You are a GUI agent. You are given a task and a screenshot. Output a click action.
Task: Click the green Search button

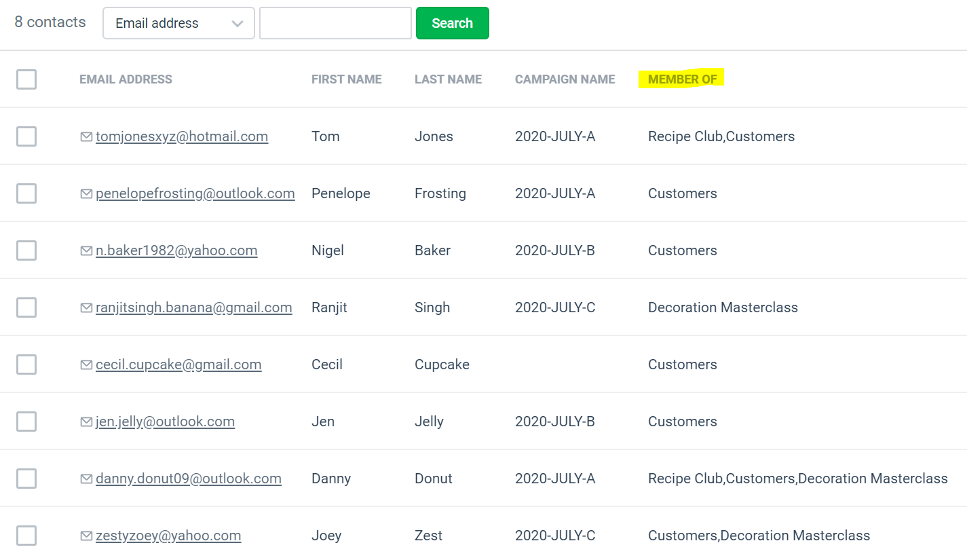tap(452, 23)
